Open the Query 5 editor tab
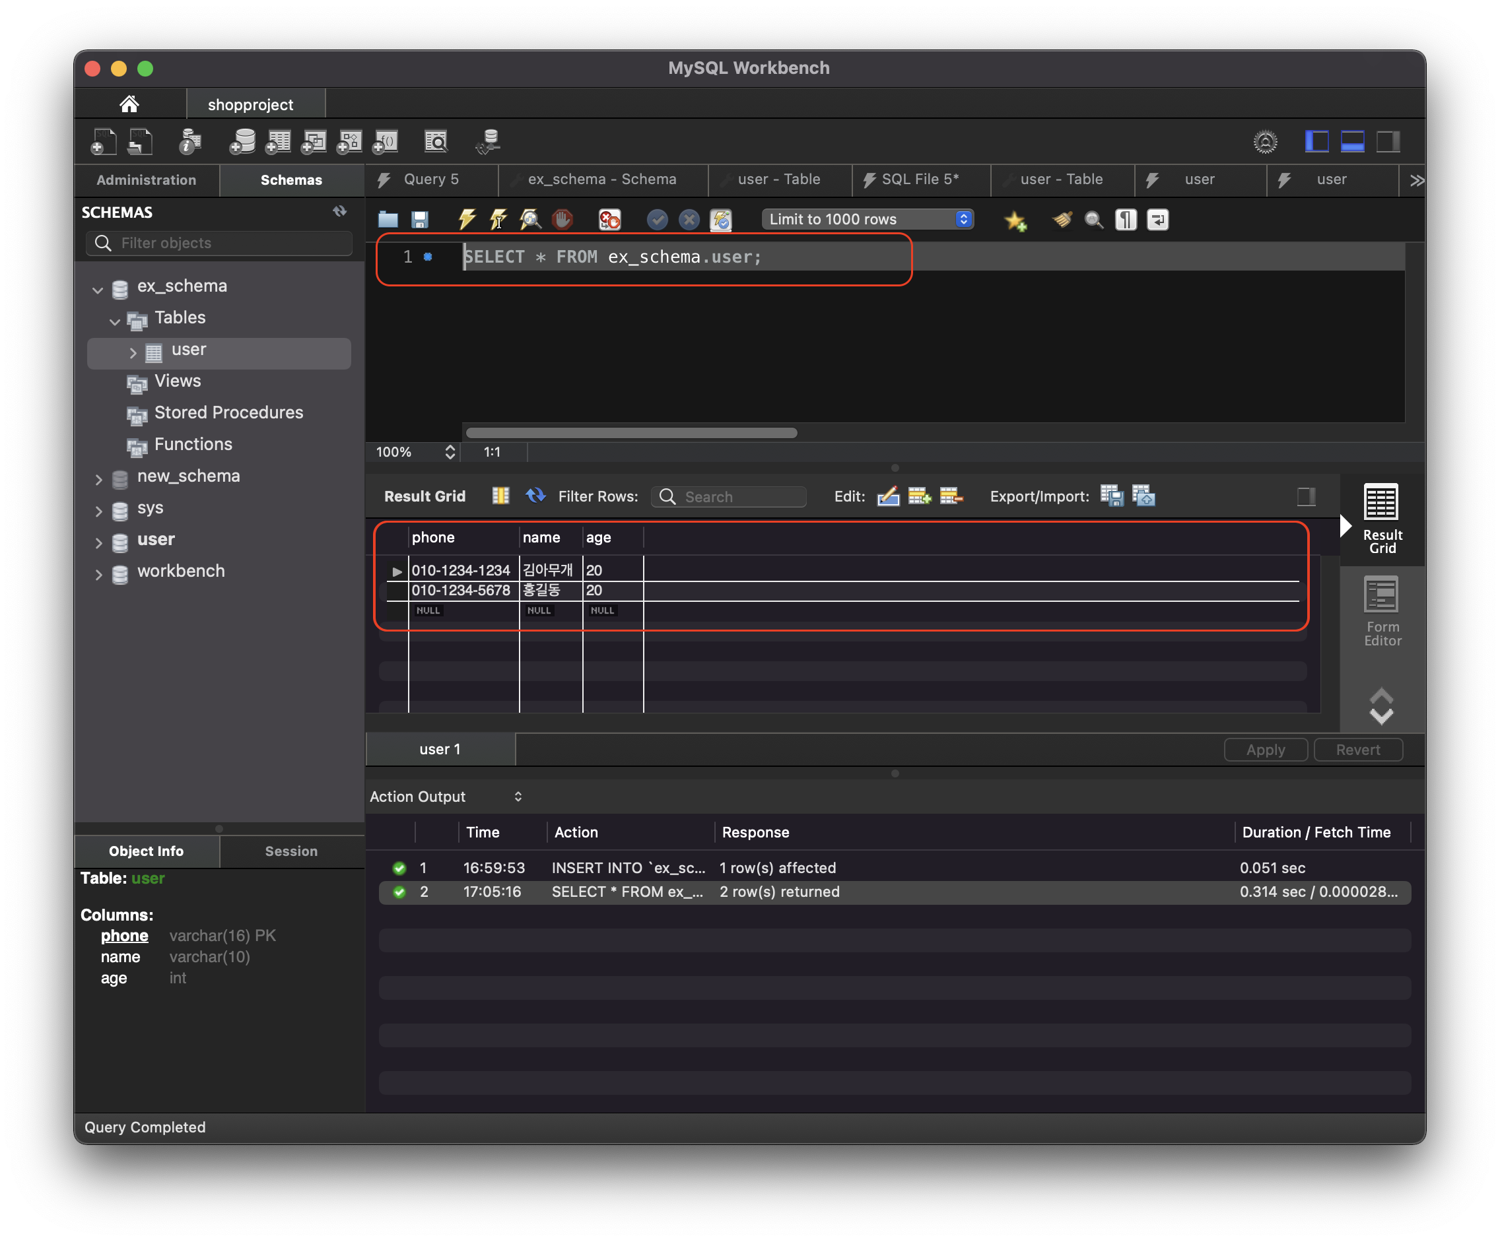The height and width of the screenshot is (1242, 1500). coord(430,179)
